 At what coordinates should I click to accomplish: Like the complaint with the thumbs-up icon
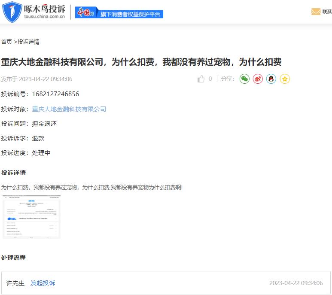coord(201,79)
